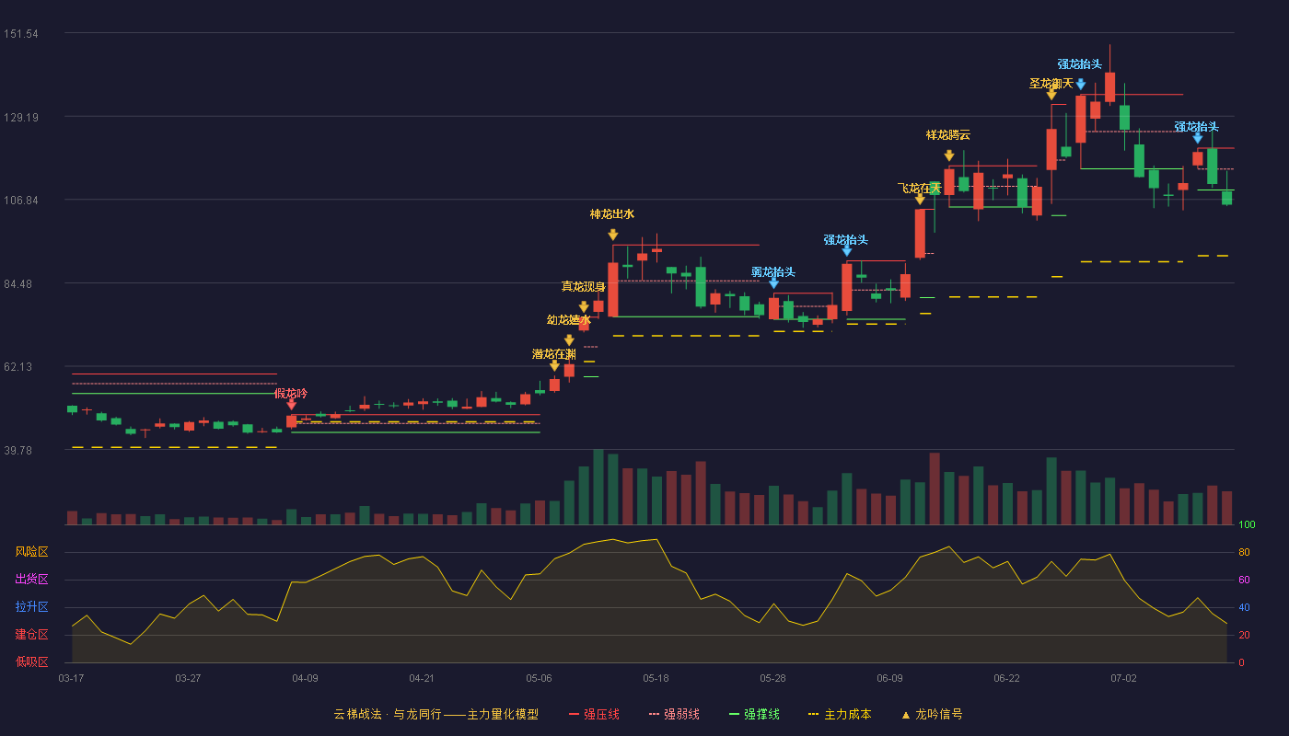The height and width of the screenshot is (736, 1289).
Task: Click the 06-09 date axis label
Action: 889,678
